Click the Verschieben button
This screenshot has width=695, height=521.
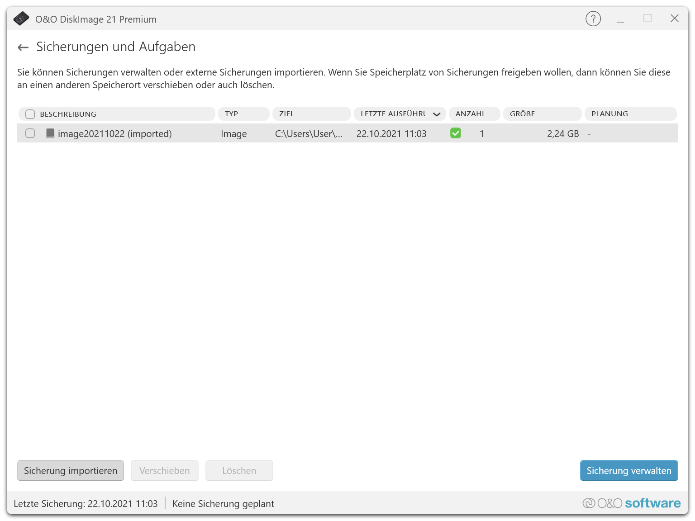[x=165, y=470]
